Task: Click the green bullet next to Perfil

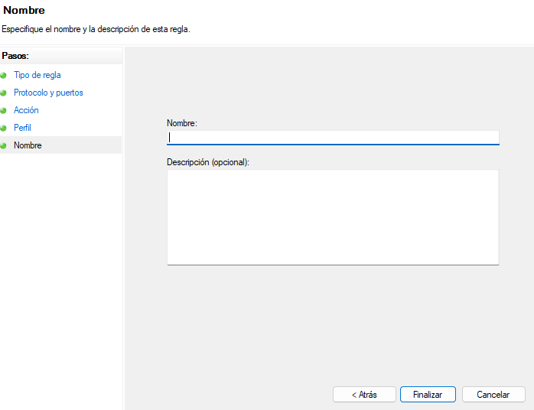Action: 4,129
